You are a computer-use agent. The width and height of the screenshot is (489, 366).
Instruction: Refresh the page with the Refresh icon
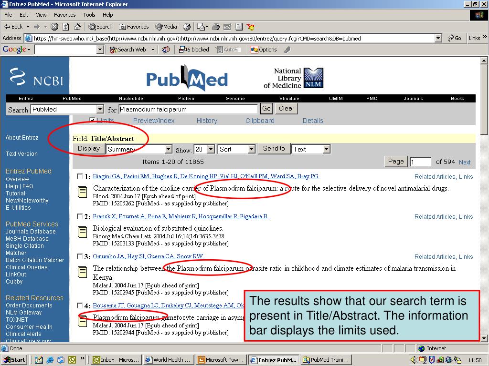(66, 27)
